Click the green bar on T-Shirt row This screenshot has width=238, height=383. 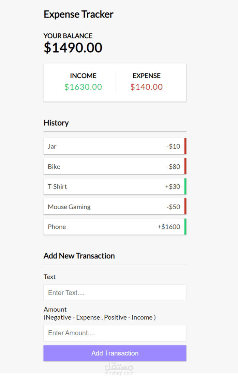[x=185, y=187]
